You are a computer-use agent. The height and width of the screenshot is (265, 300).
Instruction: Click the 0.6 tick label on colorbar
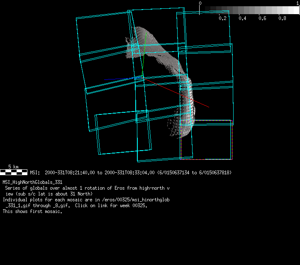click(263, 18)
